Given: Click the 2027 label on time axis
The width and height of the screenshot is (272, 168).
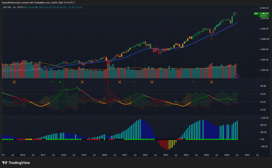Looking at the screenshot, I should (x=247, y=155).
